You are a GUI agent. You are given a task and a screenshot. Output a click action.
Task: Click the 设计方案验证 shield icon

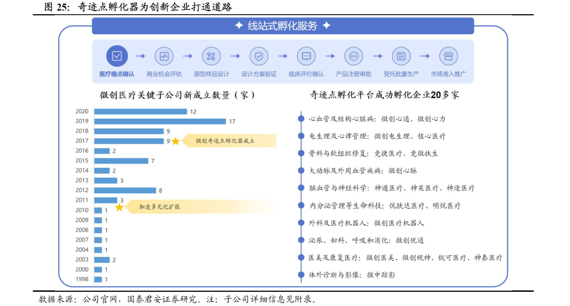tap(259, 56)
